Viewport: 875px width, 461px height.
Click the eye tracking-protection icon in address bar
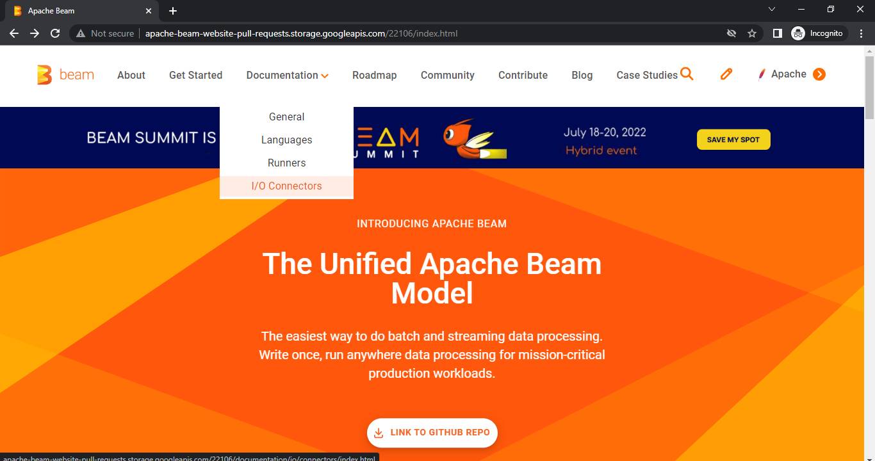tap(732, 33)
